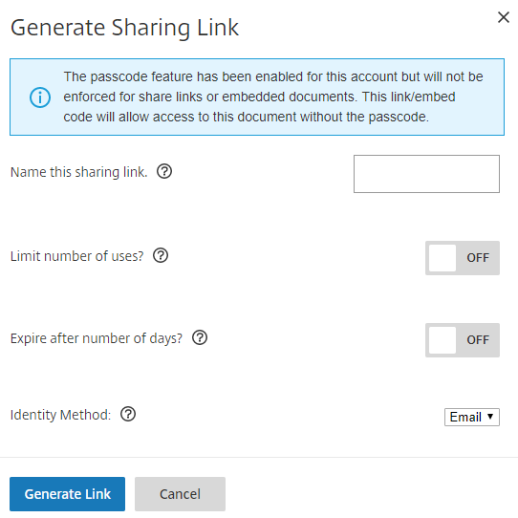518x518 pixels.
Task: Click the Limit number of uses label
Action: click(x=77, y=256)
